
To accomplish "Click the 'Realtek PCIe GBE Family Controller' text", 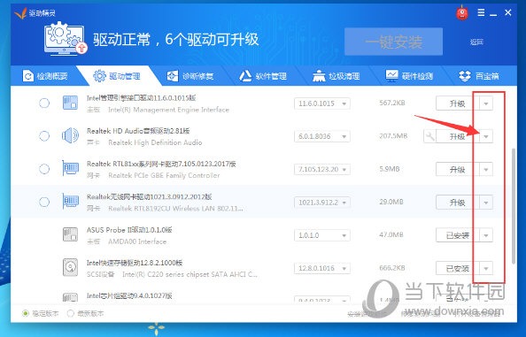I will coord(164,175).
